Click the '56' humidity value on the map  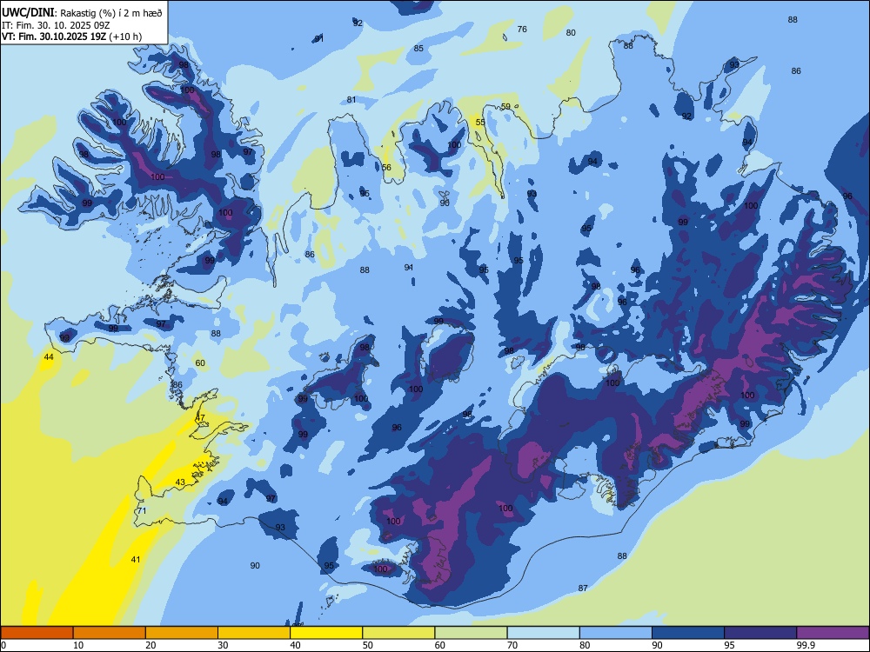tap(386, 168)
